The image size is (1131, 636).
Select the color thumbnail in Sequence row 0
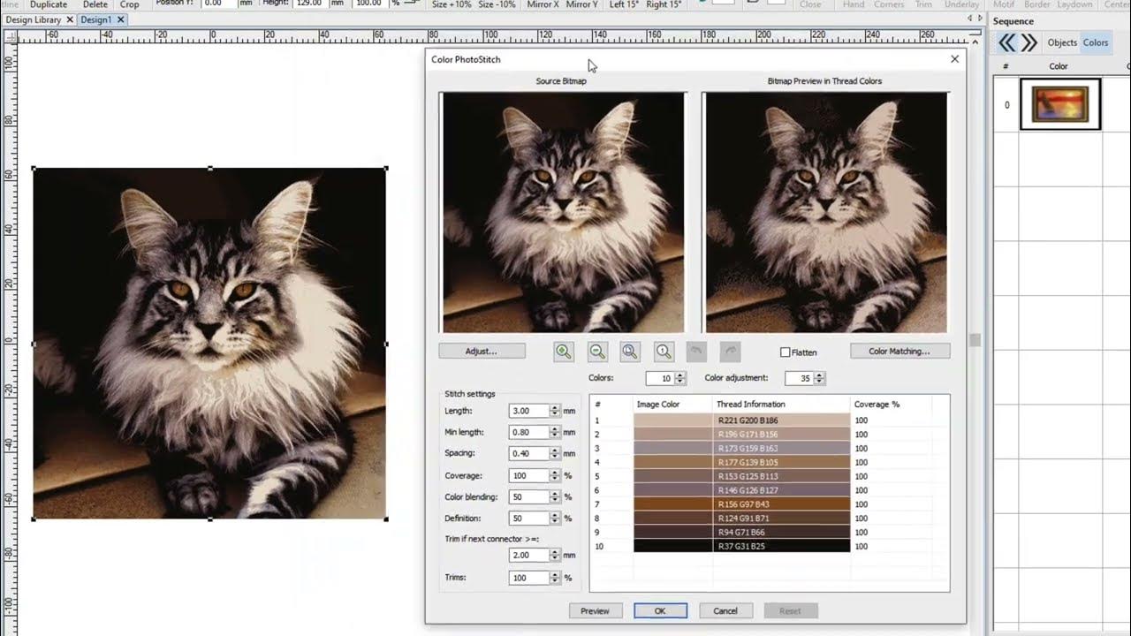click(x=1061, y=104)
